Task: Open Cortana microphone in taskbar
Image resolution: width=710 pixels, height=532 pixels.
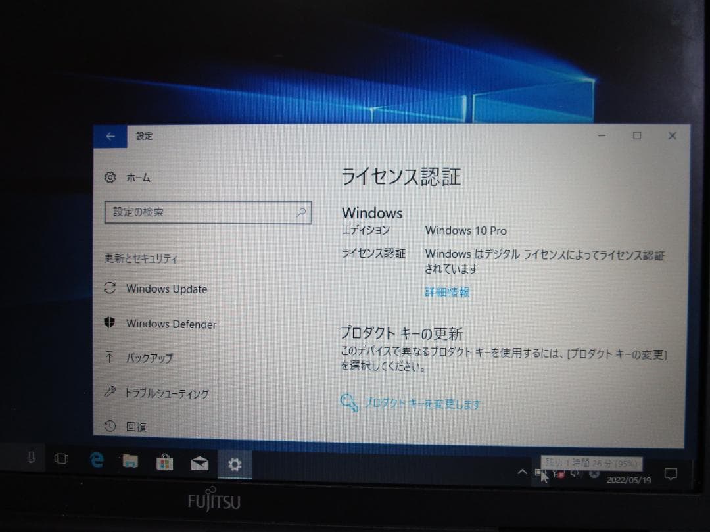Action: [x=31, y=458]
